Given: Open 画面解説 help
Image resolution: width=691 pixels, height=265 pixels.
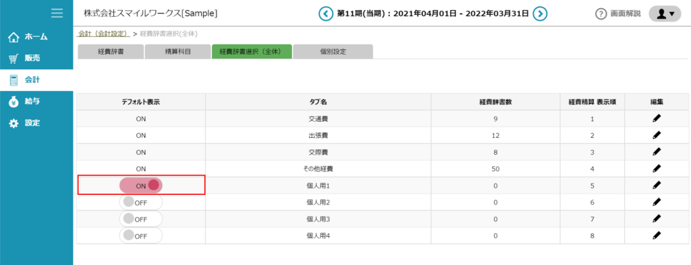Looking at the screenshot, I should 618,13.
